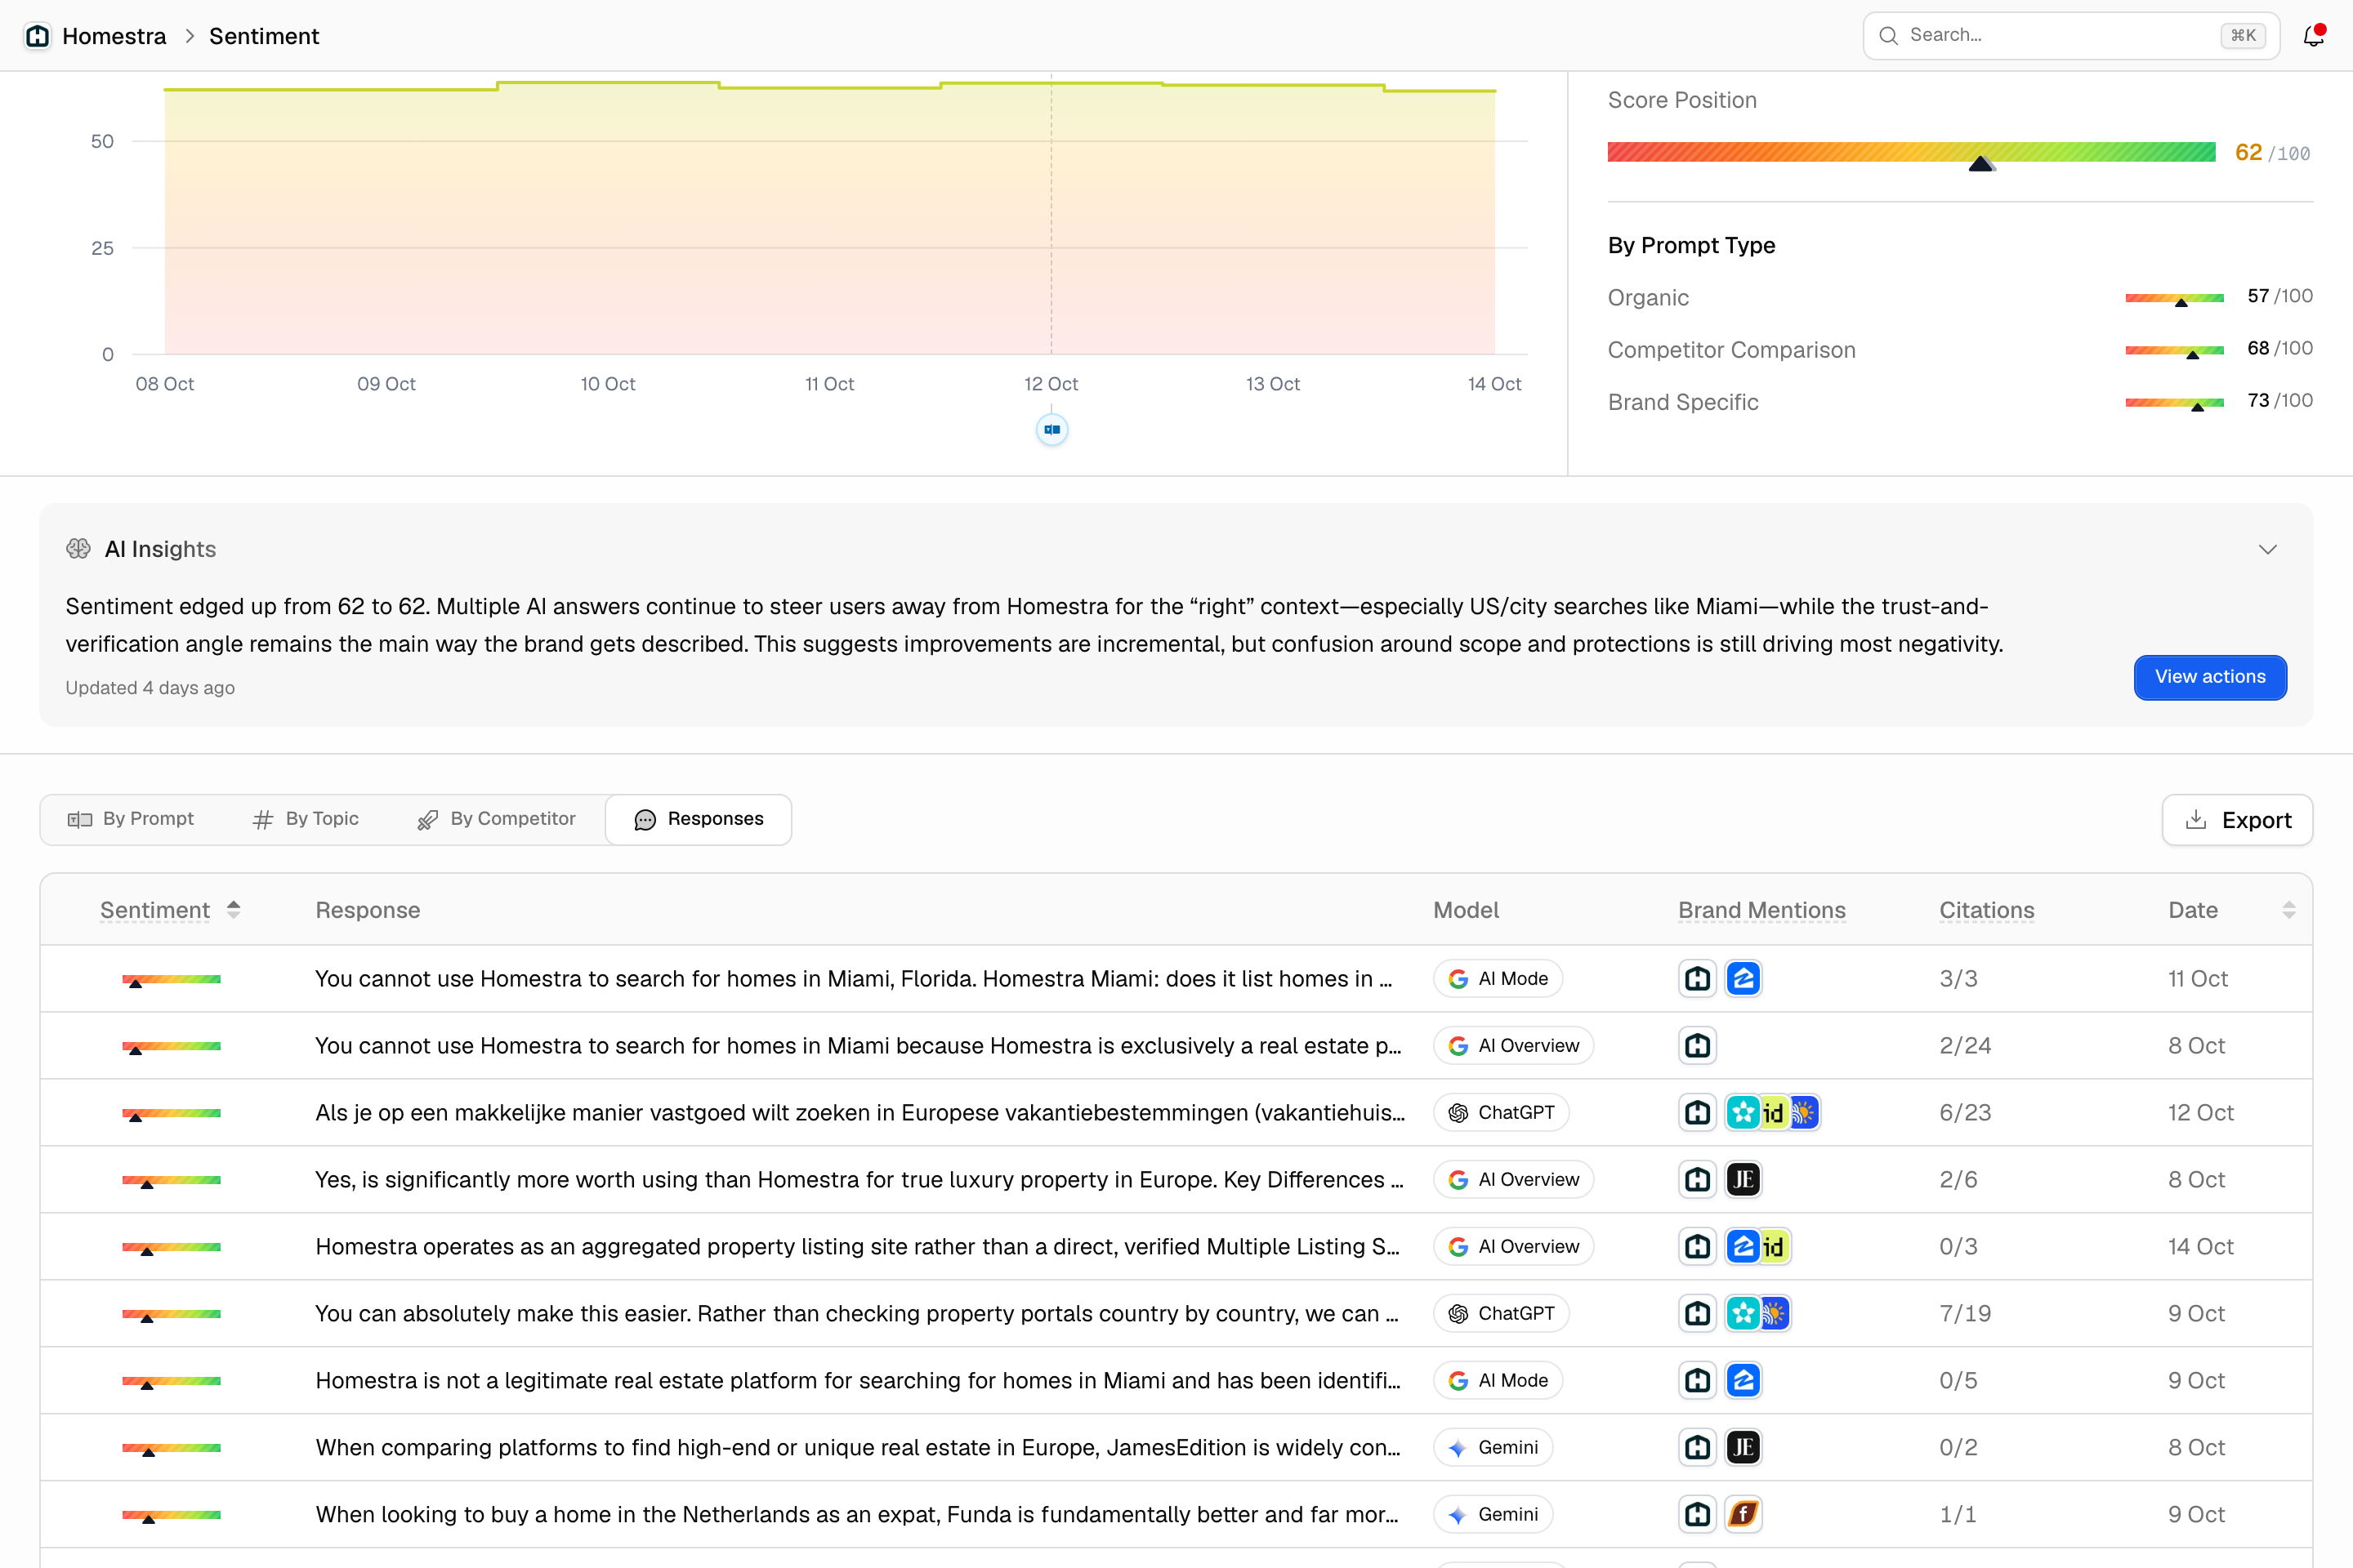The height and width of the screenshot is (1568, 2353).
Task: Click the Homestra brand icon in the 11 Oct row
Action: point(1698,979)
